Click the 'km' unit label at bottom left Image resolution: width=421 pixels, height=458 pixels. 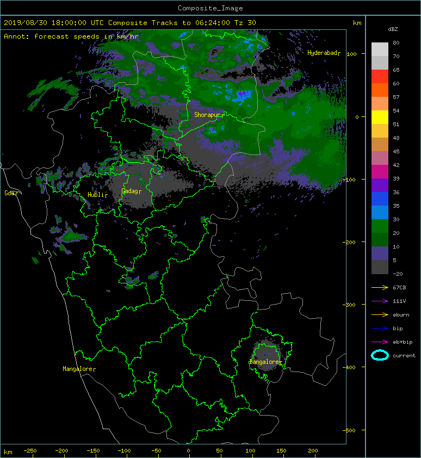8,452
